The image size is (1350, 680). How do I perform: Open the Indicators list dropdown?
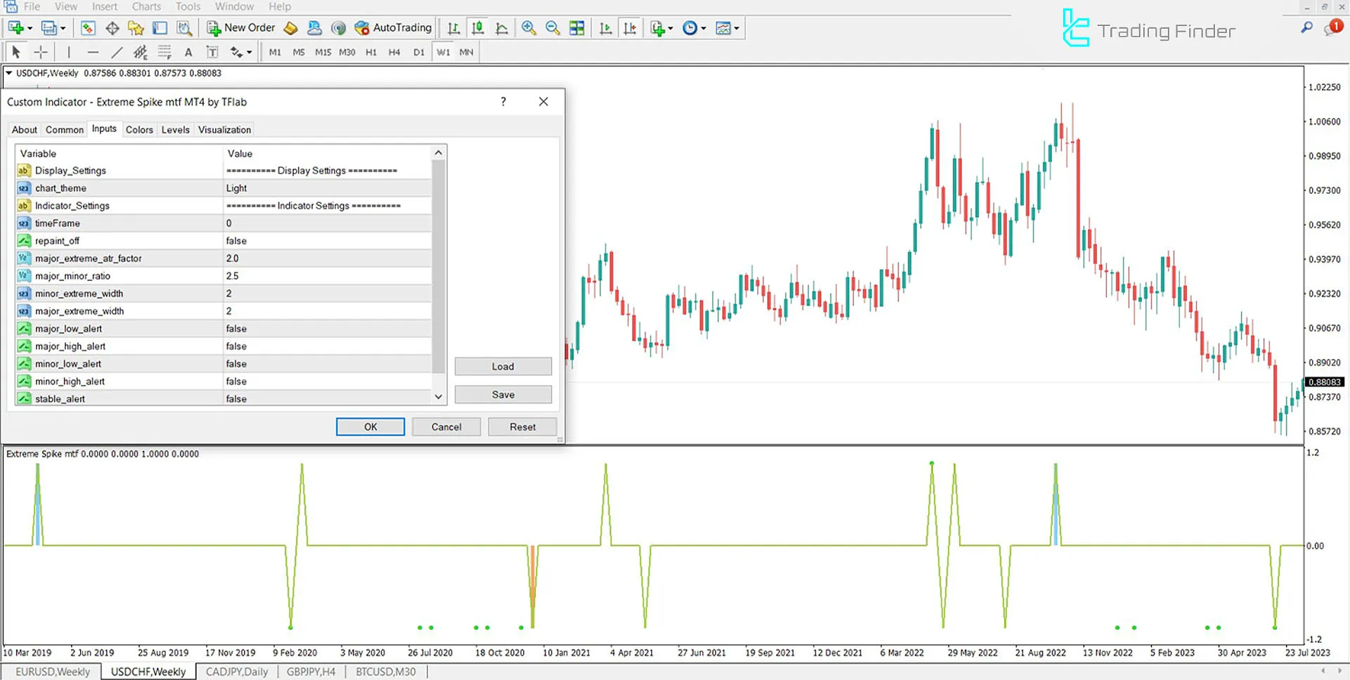click(x=736, y=27)
